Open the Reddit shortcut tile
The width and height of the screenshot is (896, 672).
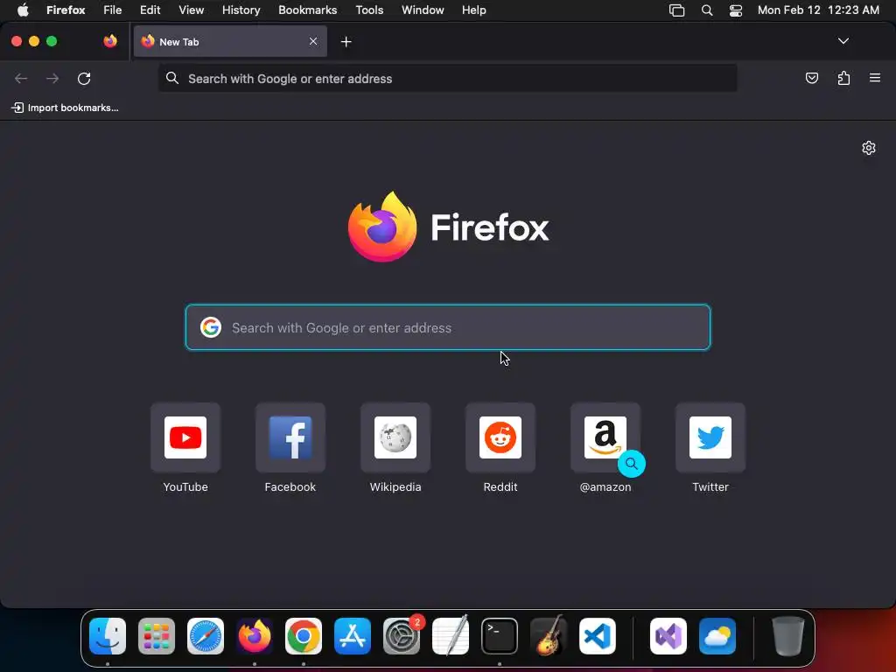[500, 448]
